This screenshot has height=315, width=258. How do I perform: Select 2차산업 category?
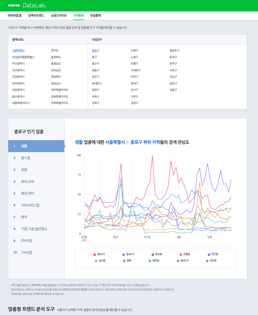(x=36, y=241)
